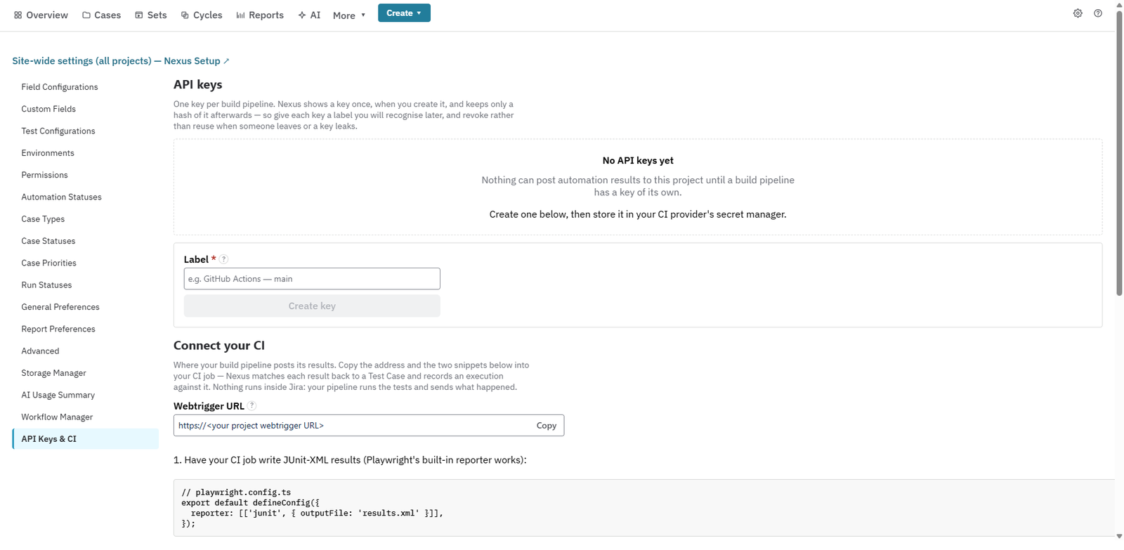Image resolution: width=1124 pixels, height=550 pixels.
Task: Click the disabled Create key button
Action: pos(312,306)
